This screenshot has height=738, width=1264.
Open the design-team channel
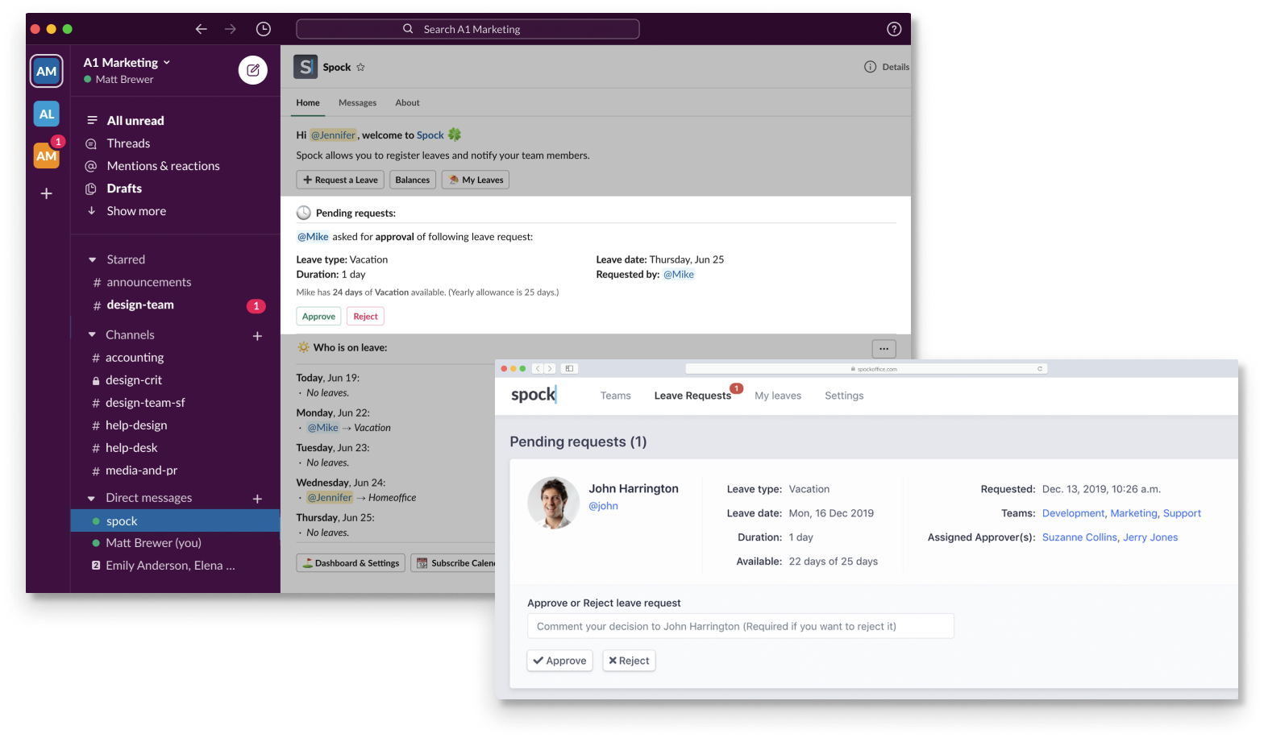pyautogui.click(x=140, y=305)
